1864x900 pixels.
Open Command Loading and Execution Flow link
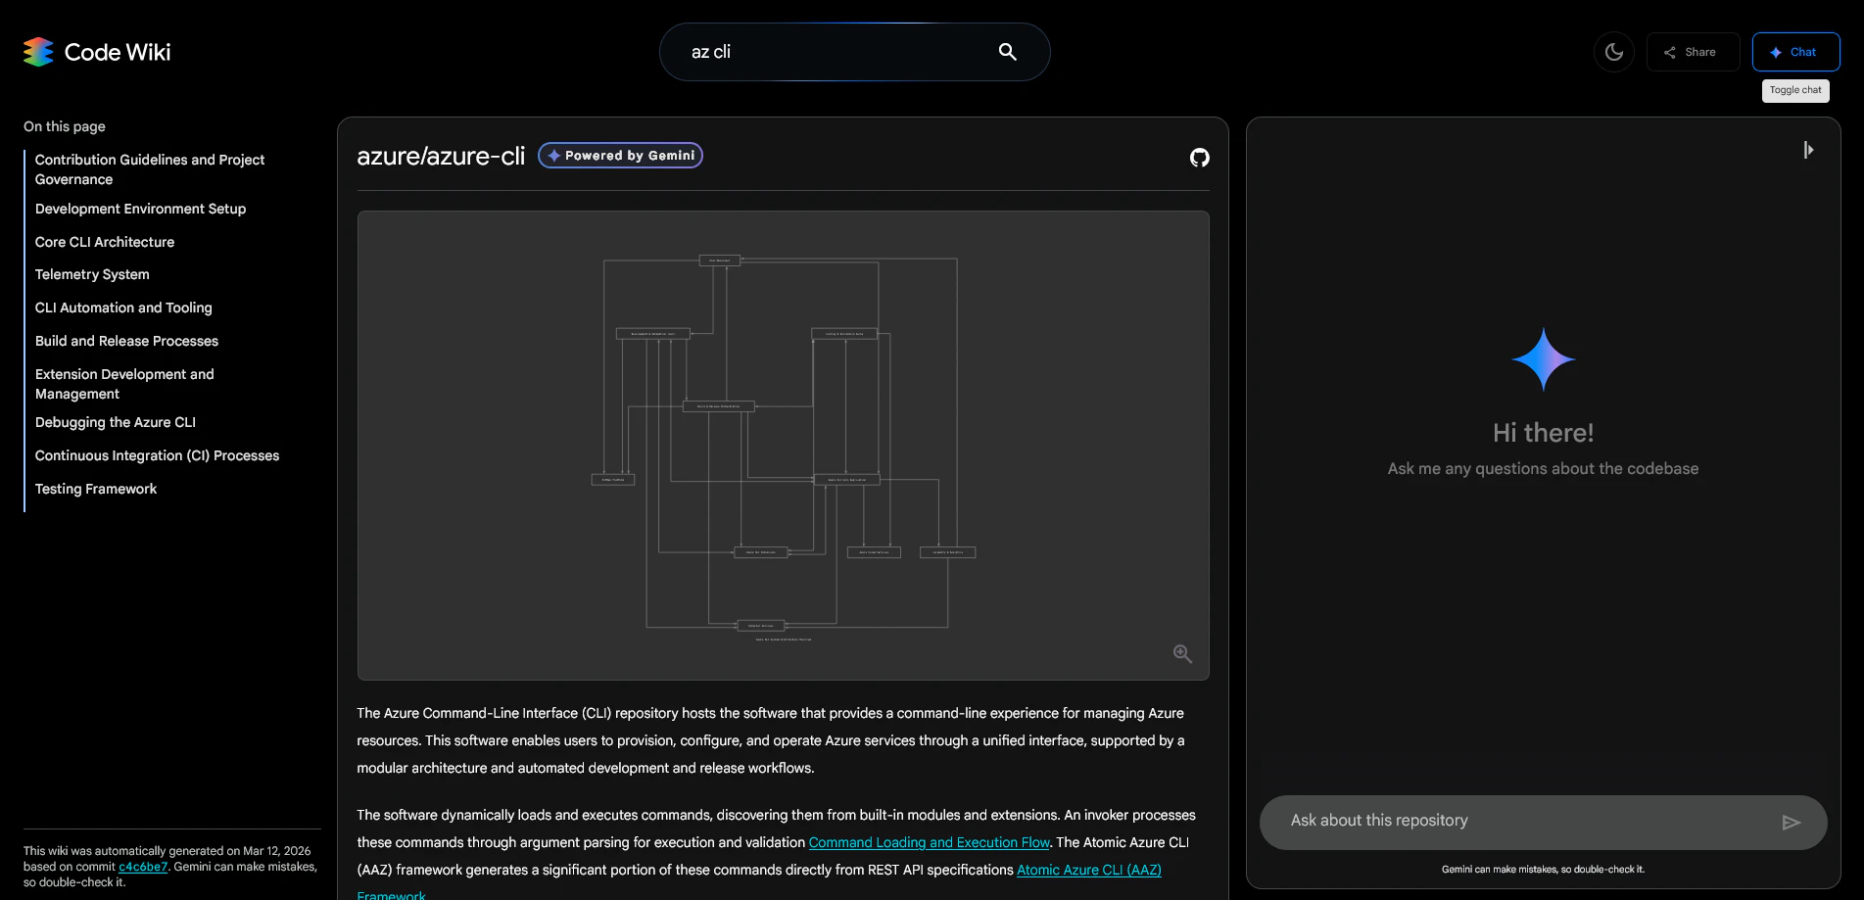pyautogui.click(x=929, y=842)
